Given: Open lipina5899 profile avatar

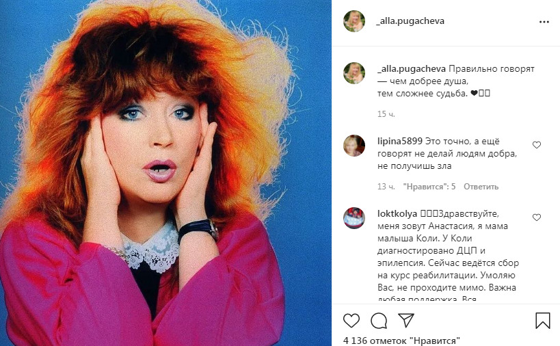Looking at the screenshot, I should point(354,146).
